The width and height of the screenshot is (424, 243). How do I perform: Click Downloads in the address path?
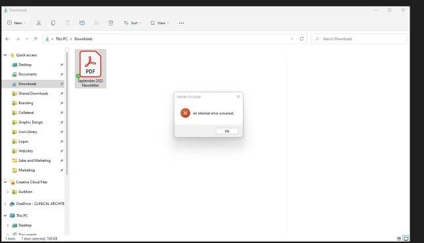point(83,39)
